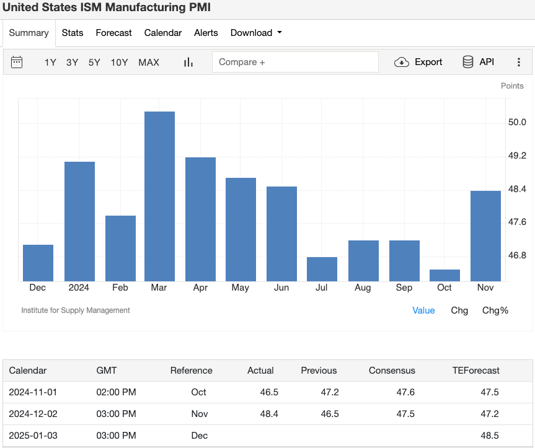Enable the Value display mode
This screenshot has height=448, width=535.
tap(423, 310)
